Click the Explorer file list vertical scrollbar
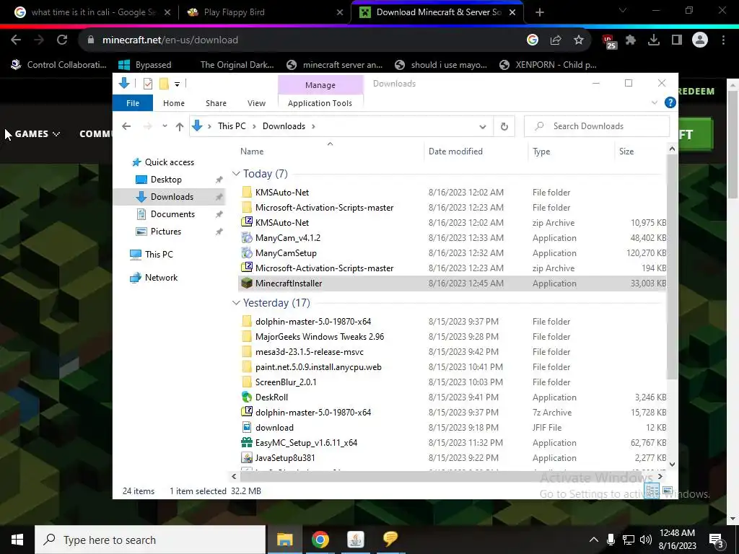Image resolution: width=739 pixels, height=554 pixels. 672,265
